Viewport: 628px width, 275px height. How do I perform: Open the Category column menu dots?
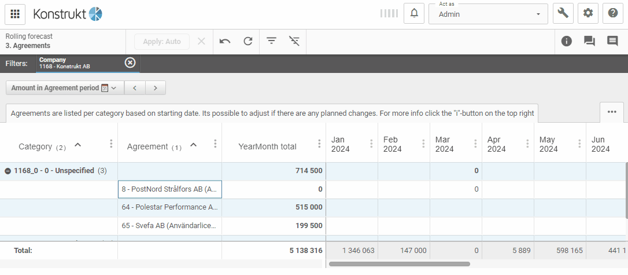(x=111, y=144)
